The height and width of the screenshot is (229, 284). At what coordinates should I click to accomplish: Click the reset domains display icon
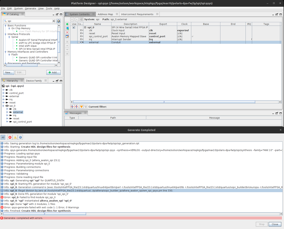[76, 107]
